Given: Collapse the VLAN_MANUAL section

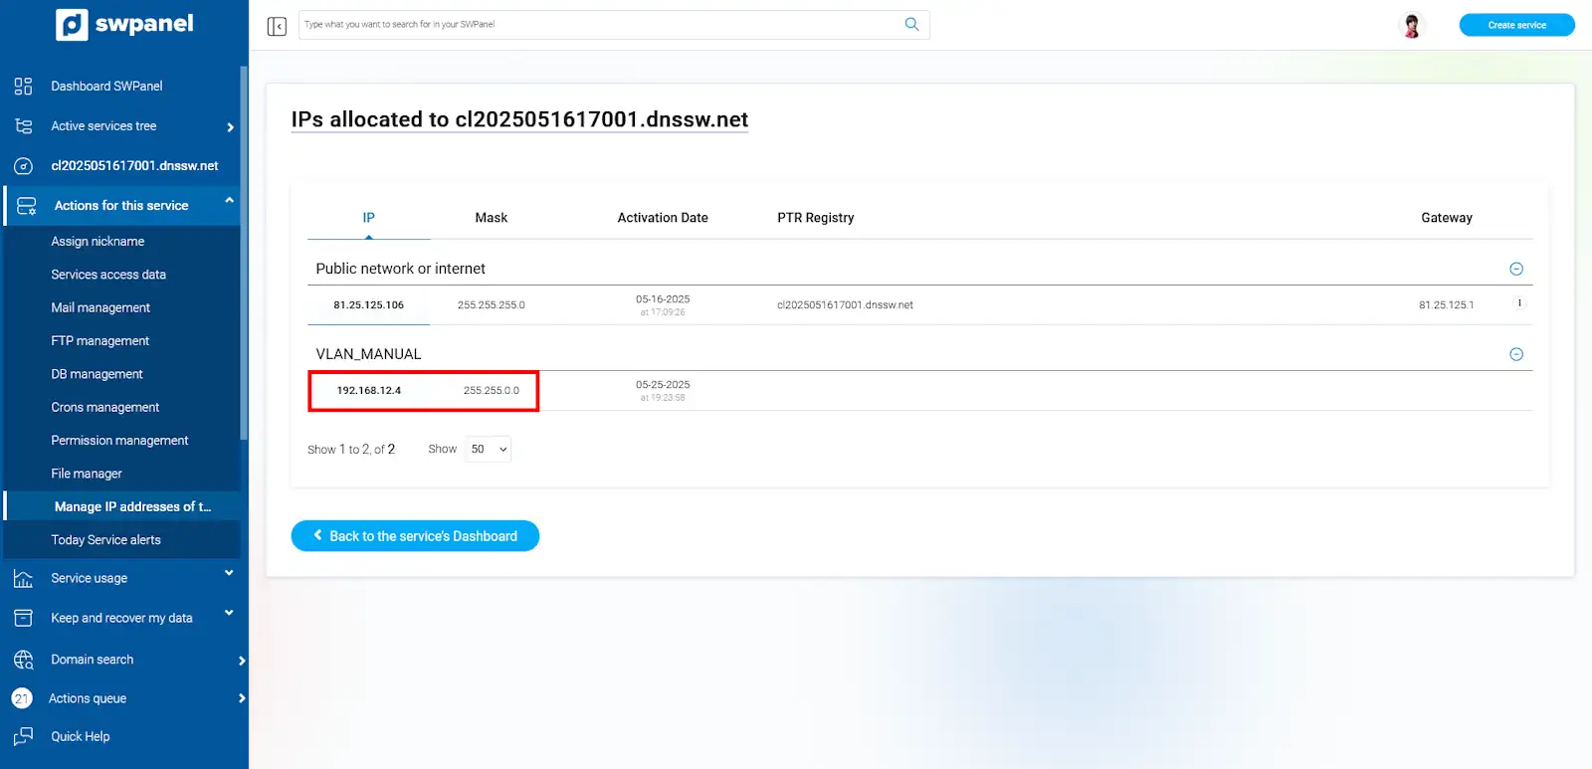Looking at the screenshot, I should point(1516,354).
